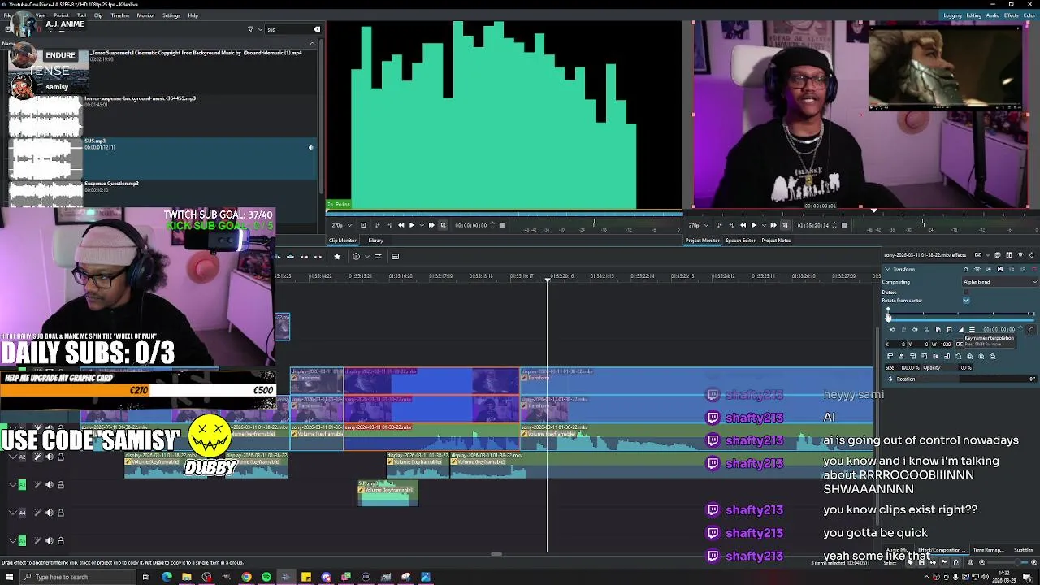1040x585 pixels.
Task: Open File Explorer from the taskbar
Action: [x=186, y=577]
